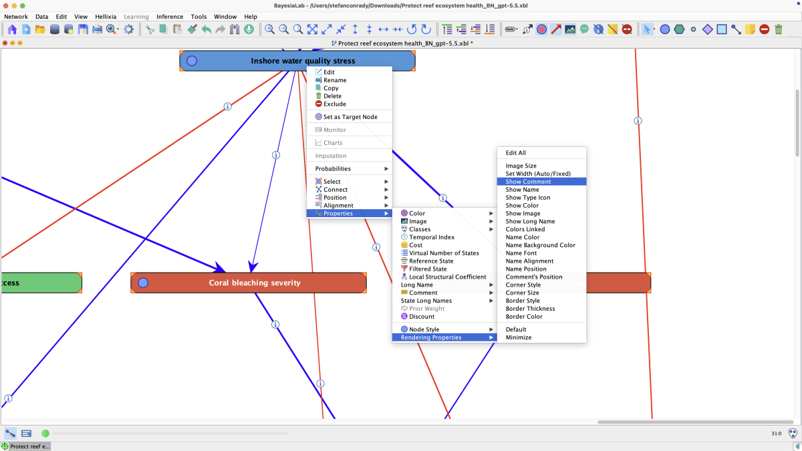Expand the Select submenu
The height and width of the screenshot is (451, 802).
[350, 182]
